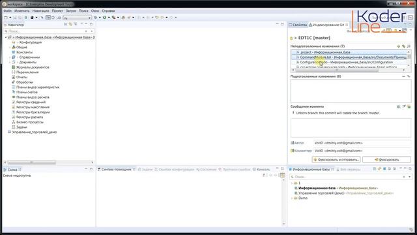Expand the Документы tree node

10,63
